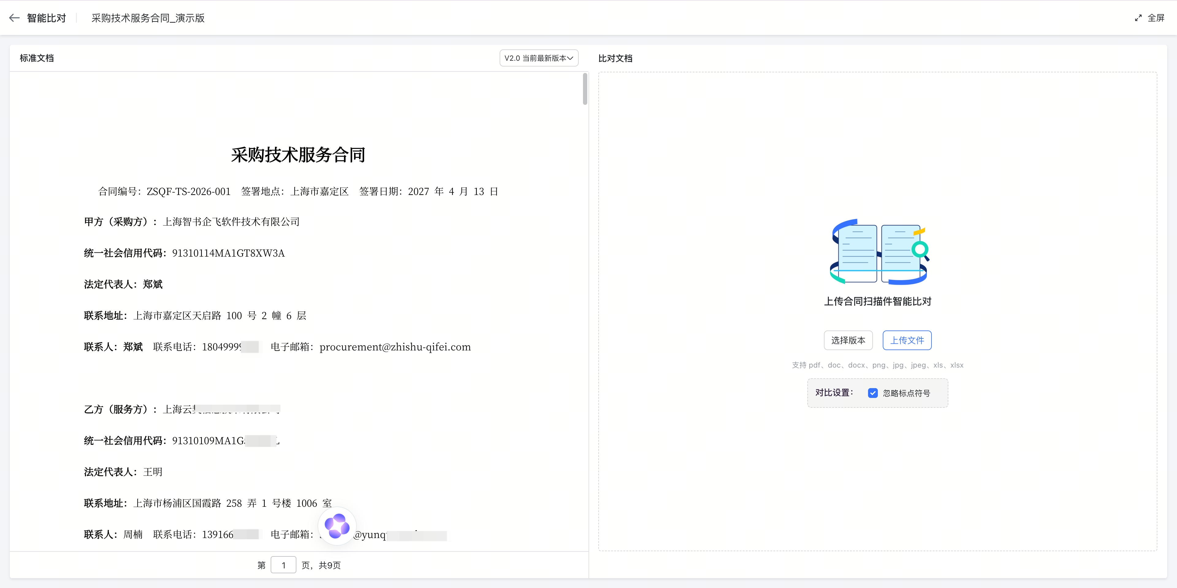Click 法定代表人: 郑斌 line
Screen dimensions: 1177x588
click(123, 284)
